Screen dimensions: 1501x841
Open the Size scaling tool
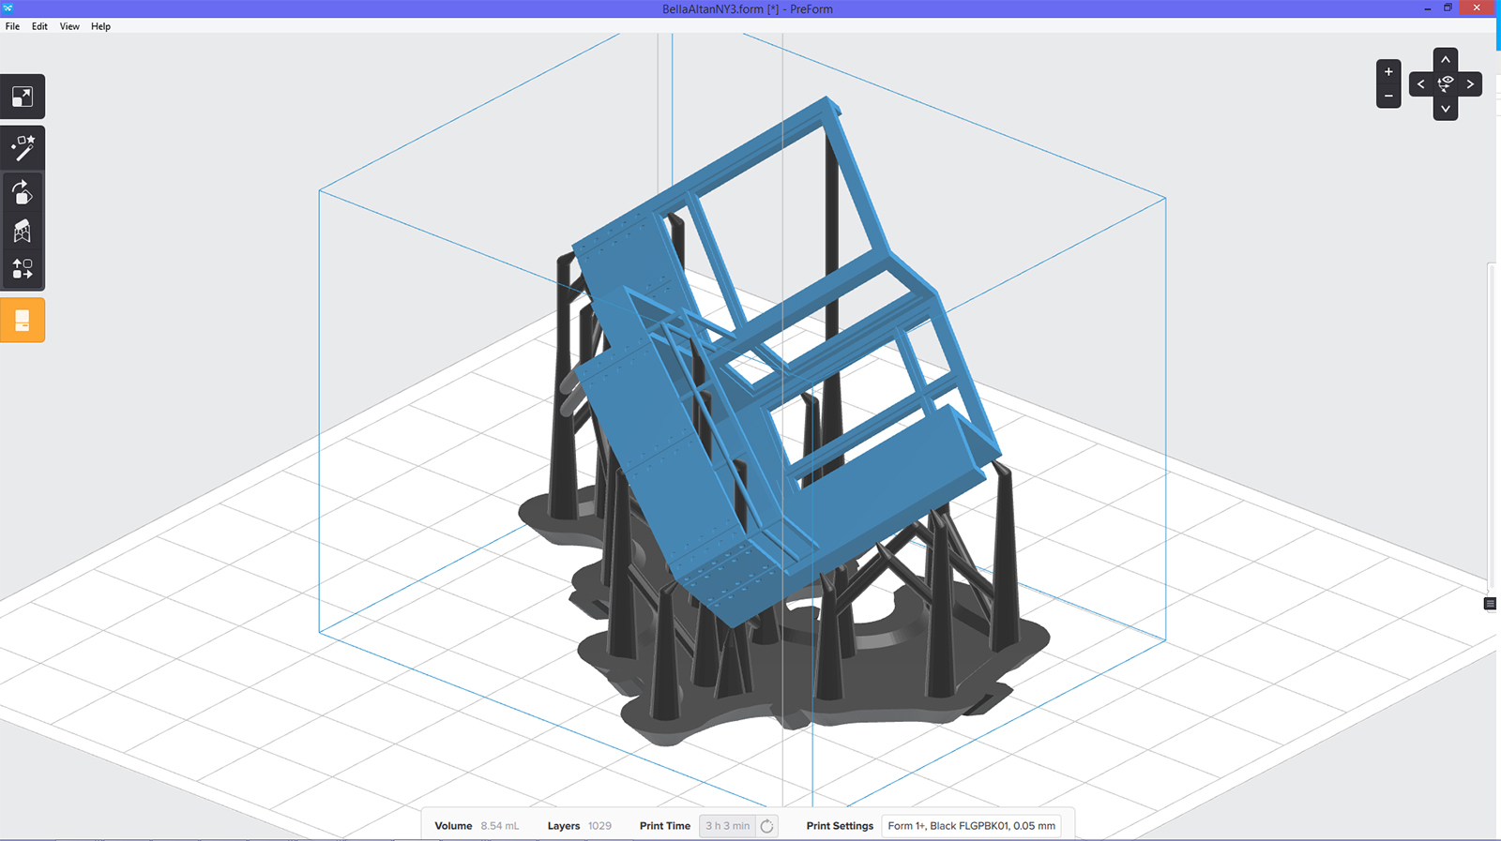coord(23,97)
